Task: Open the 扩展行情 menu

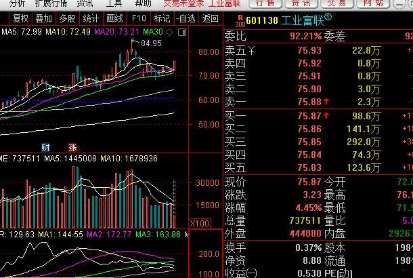Action: point(51,3)
